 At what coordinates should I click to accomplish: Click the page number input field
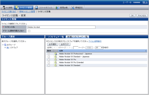click(x=76, y=48)
